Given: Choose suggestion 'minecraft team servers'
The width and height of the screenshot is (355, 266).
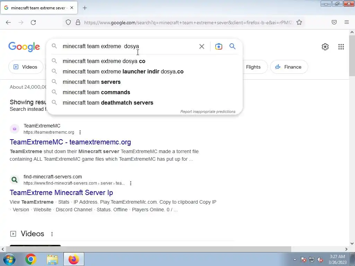Looking at the screenshot, I should click(144, 82).
